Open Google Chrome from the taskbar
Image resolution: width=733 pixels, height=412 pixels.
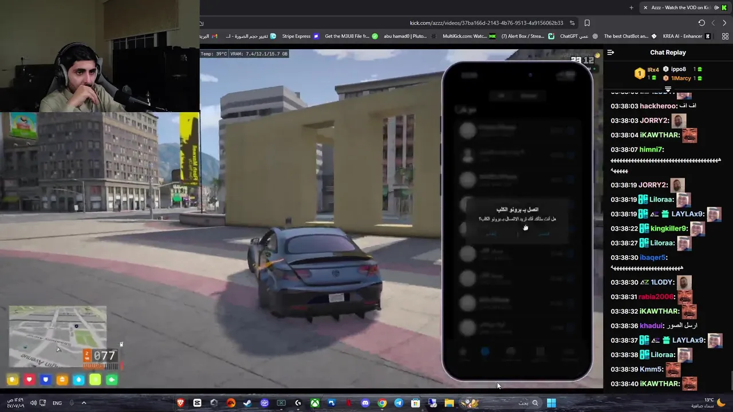point(382,403)
